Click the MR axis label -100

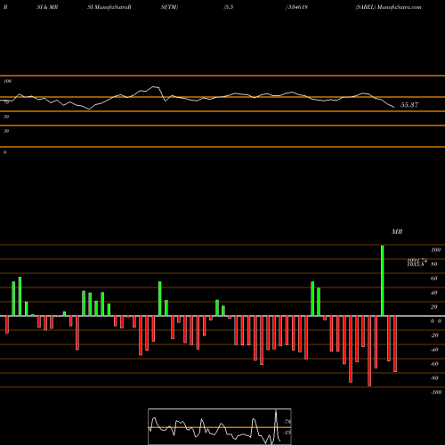point(436,392)
